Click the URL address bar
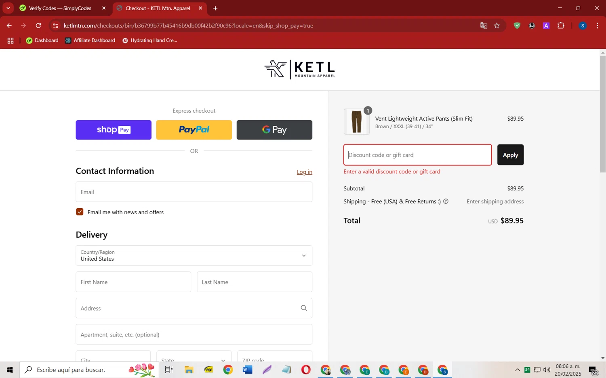Image resolution: width=606 pixels, height=378 pixels. 267,25
